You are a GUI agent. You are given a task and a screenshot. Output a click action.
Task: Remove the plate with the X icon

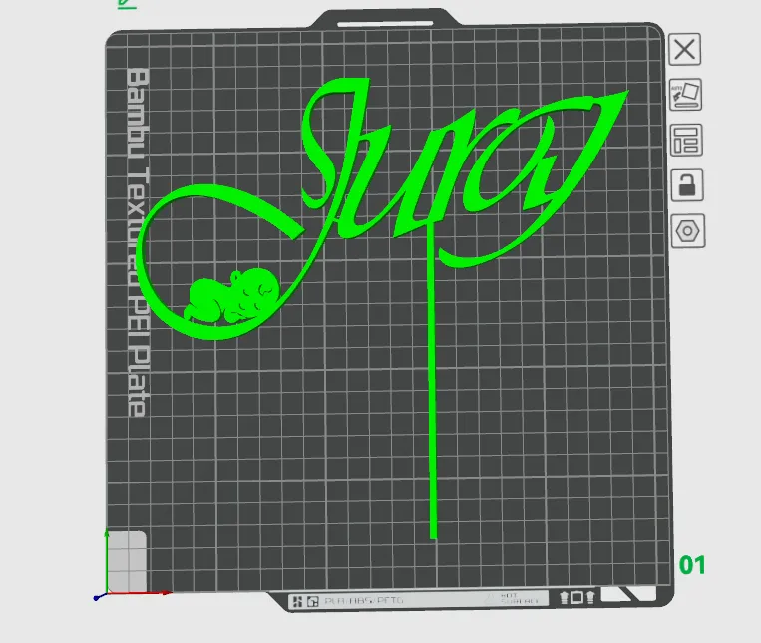tap(684, 49)
